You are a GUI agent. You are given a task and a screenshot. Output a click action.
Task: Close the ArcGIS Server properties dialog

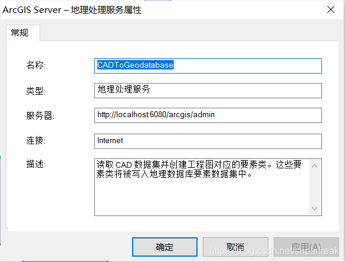click(331, 9)
